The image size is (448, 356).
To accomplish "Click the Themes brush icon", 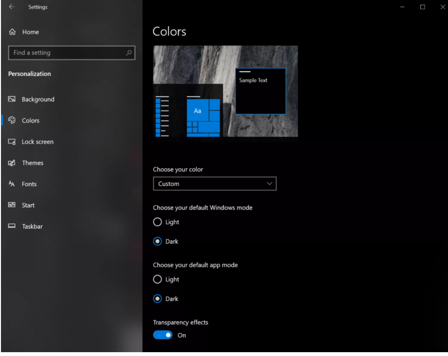I will click(11, 163).
